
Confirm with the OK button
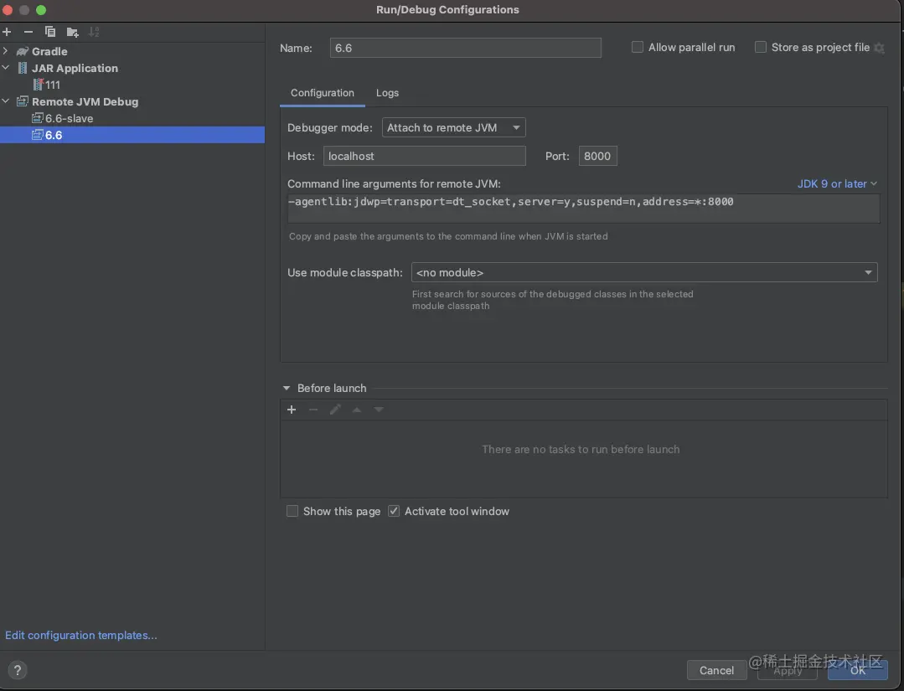858,670
